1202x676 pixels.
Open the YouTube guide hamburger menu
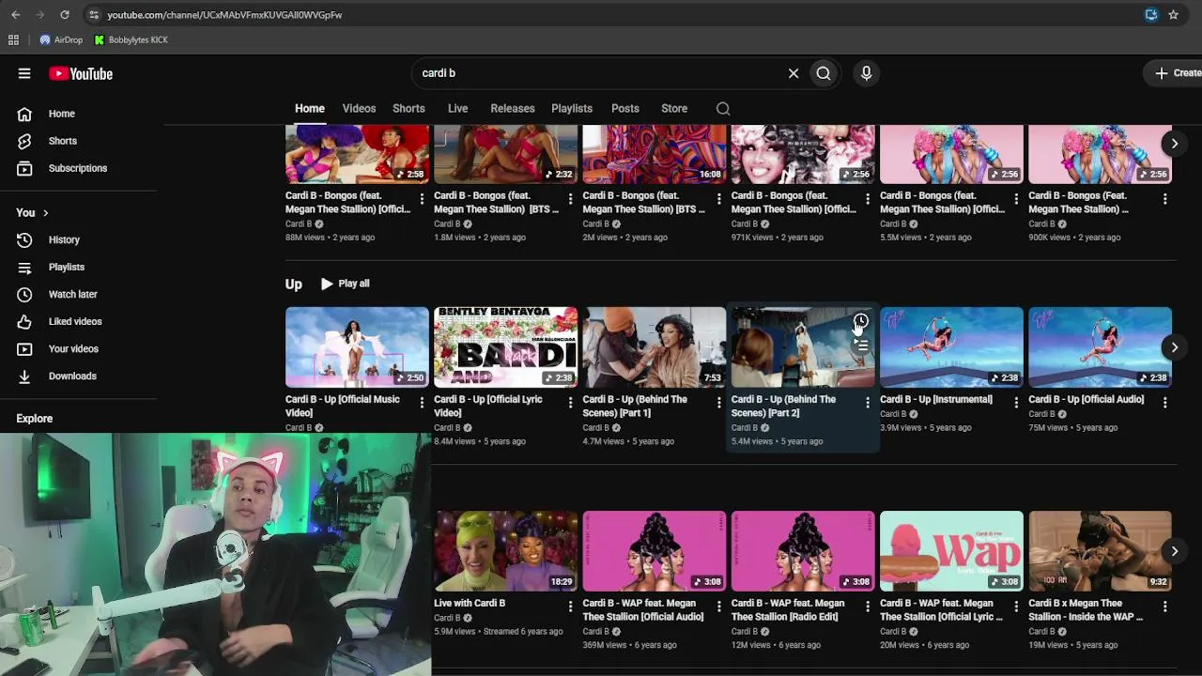(24, 73)
